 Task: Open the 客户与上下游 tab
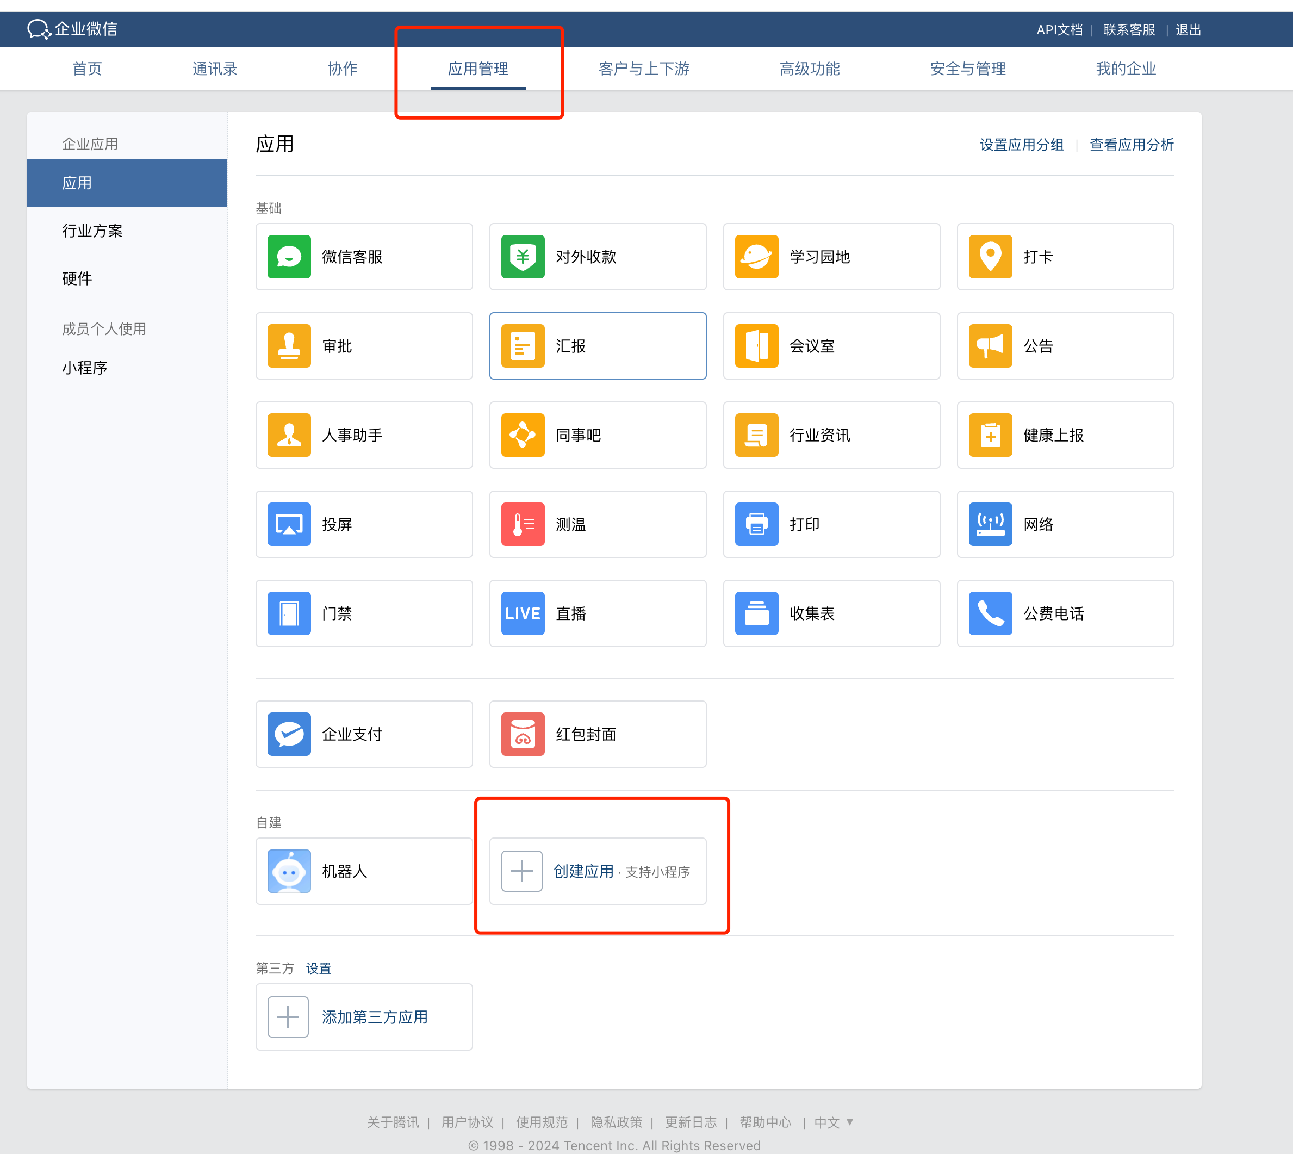tap(644, 69)
